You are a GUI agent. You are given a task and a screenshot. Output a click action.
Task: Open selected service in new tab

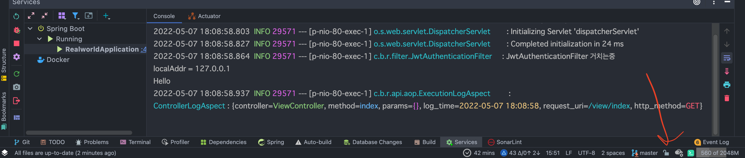(88, 15)
